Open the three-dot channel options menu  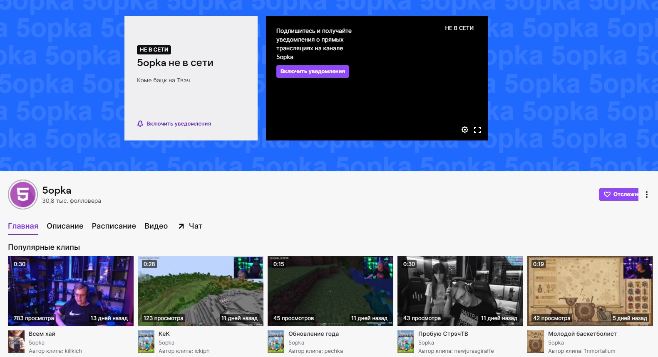click(647, 195)
